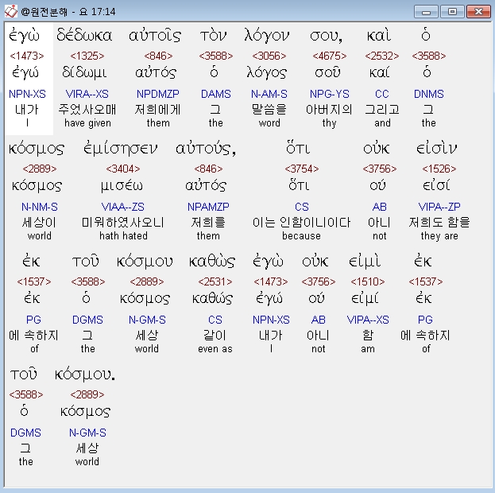Click the morphology code VIPA--XS
This screenshot has width=495, height=493.
click(368, 320)
